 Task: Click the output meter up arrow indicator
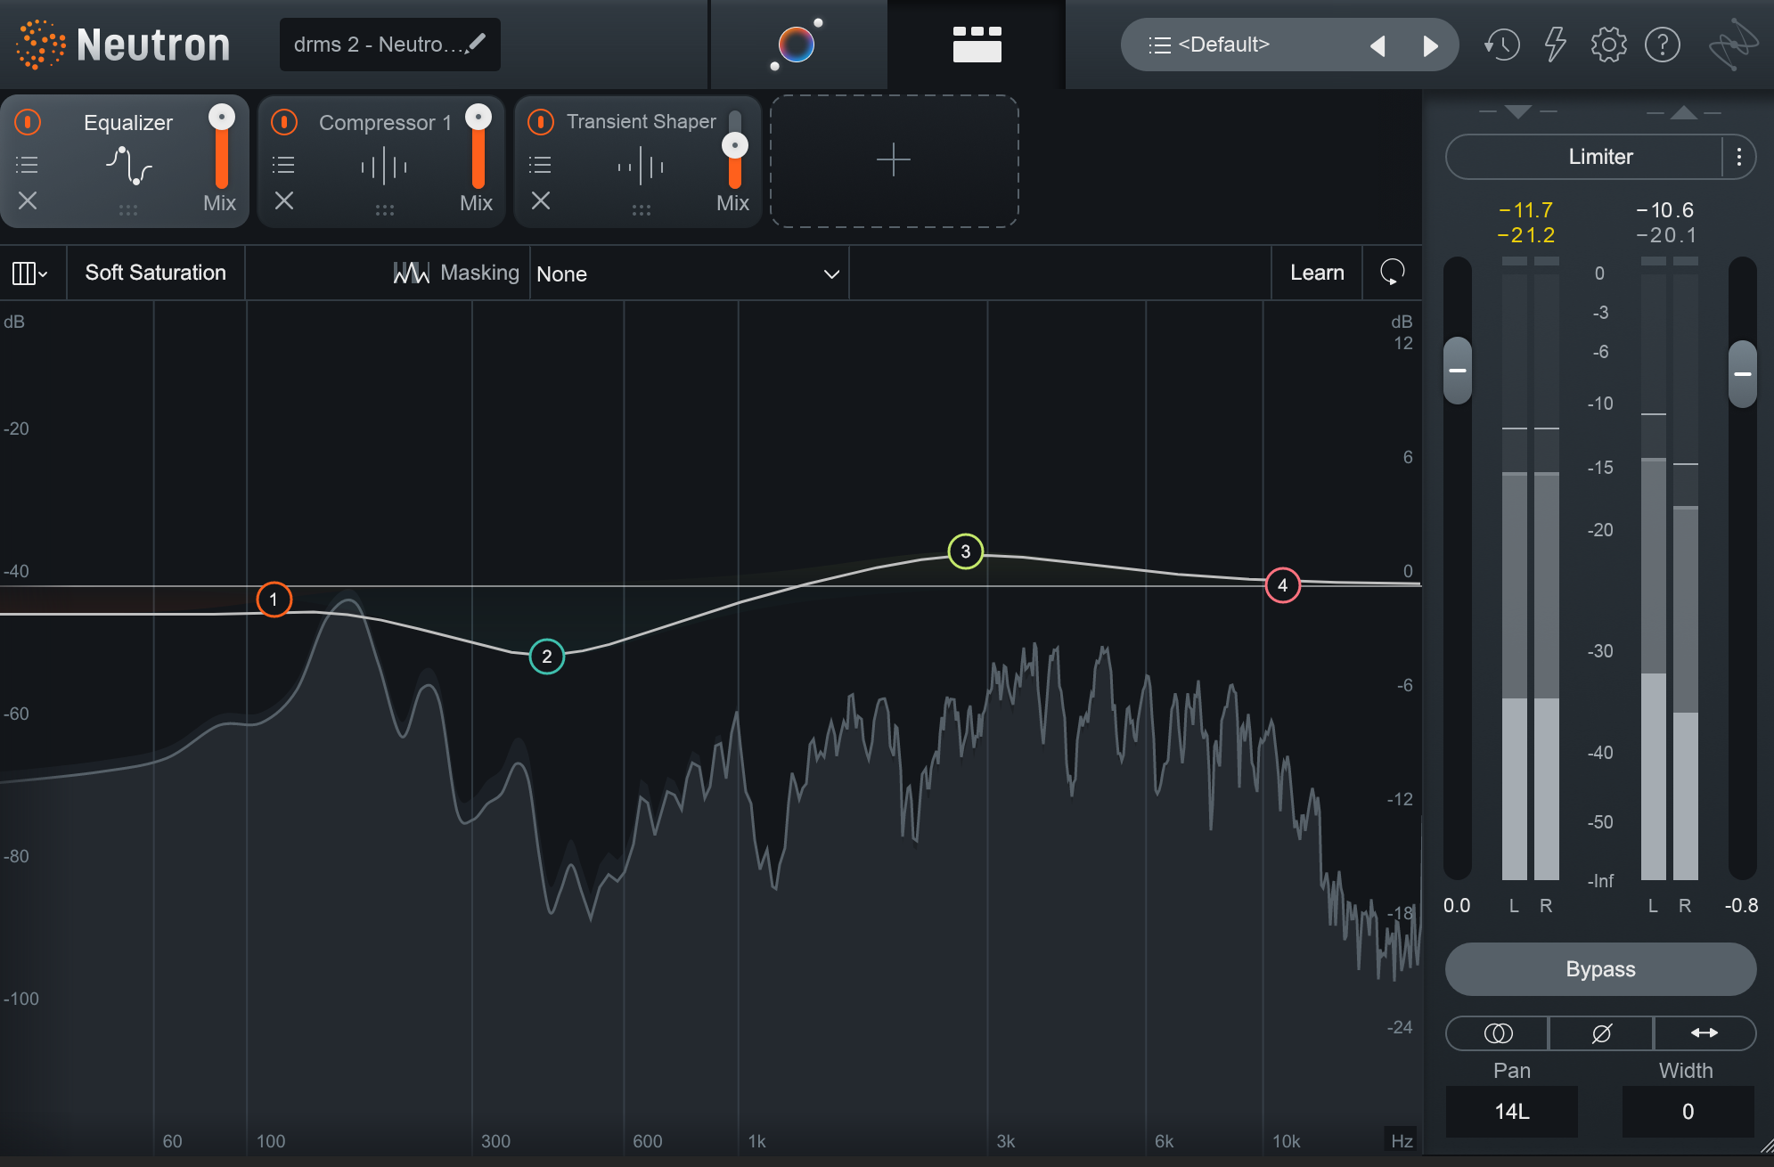pyautogui.click(x=1683, y=111)
